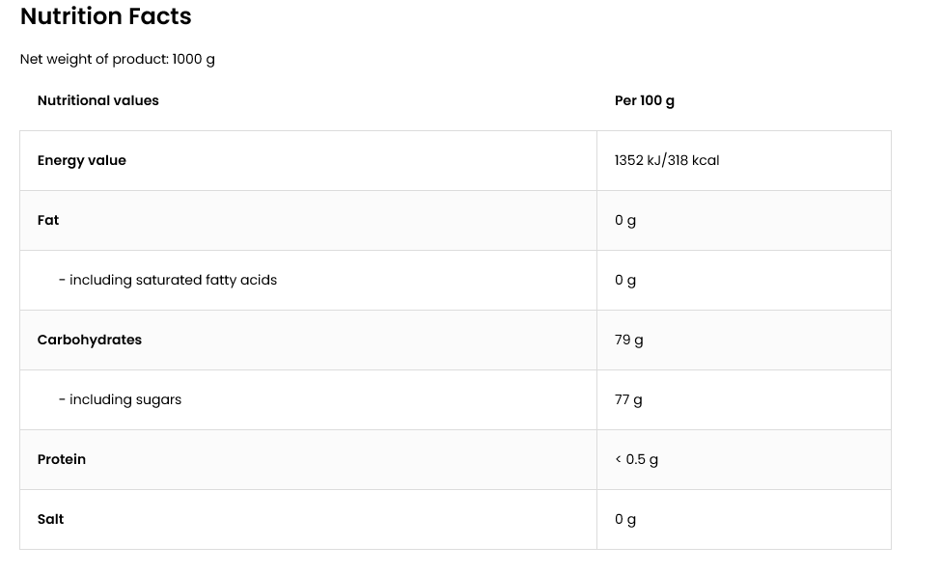Image resolution: width=941 pixels, height=573 pixels.
Task: Click including saturated fatty acids label
Action: (x=168, y=280)
